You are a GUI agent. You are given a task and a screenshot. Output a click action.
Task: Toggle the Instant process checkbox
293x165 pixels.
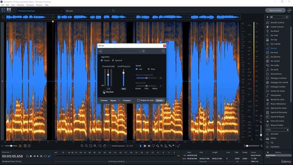110,146
